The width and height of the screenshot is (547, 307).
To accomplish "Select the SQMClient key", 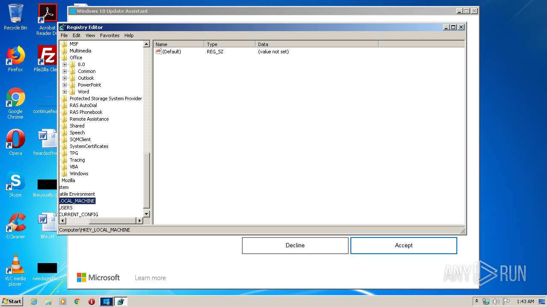I will [80, 139].
